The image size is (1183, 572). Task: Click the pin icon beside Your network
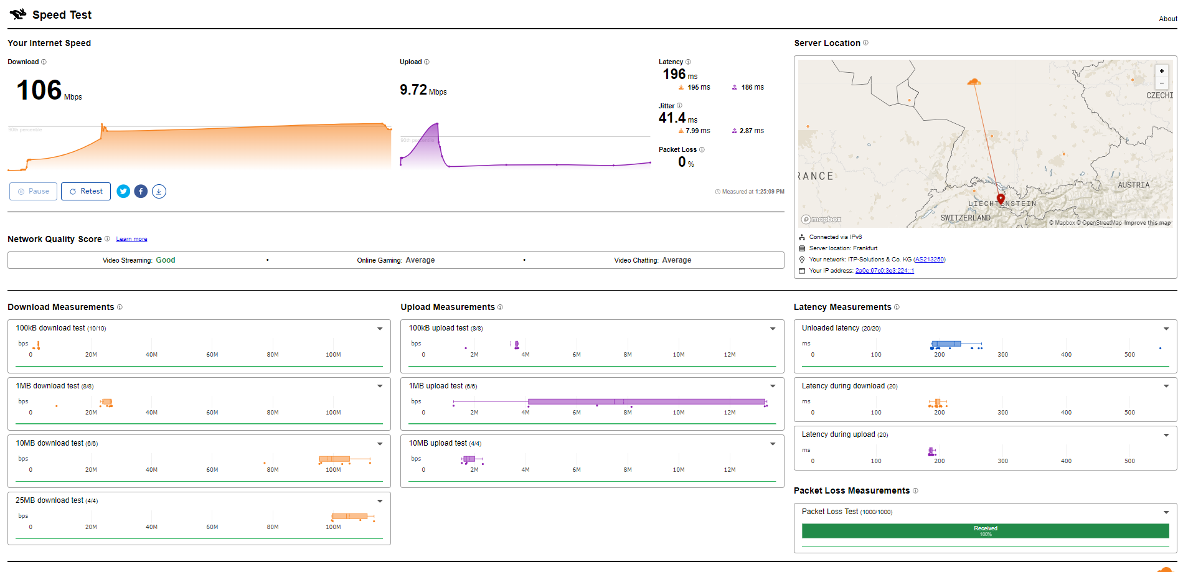802,260
